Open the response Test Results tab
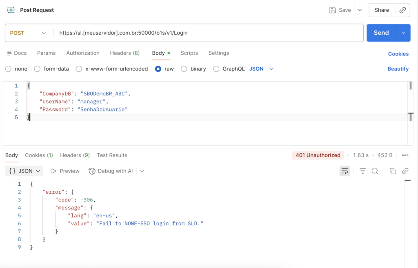The image size is (418, 268). pyautogui.click(x=112, y=155)
